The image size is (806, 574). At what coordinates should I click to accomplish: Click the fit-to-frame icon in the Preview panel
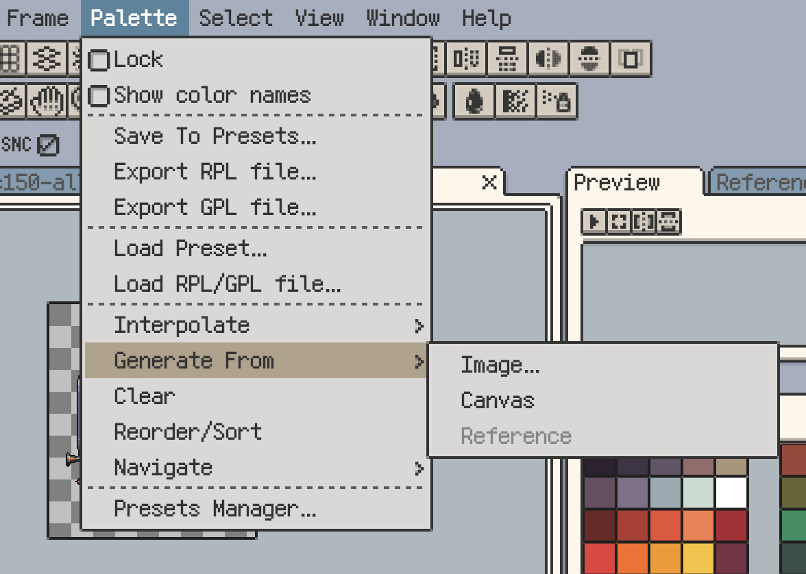[619, 222]
